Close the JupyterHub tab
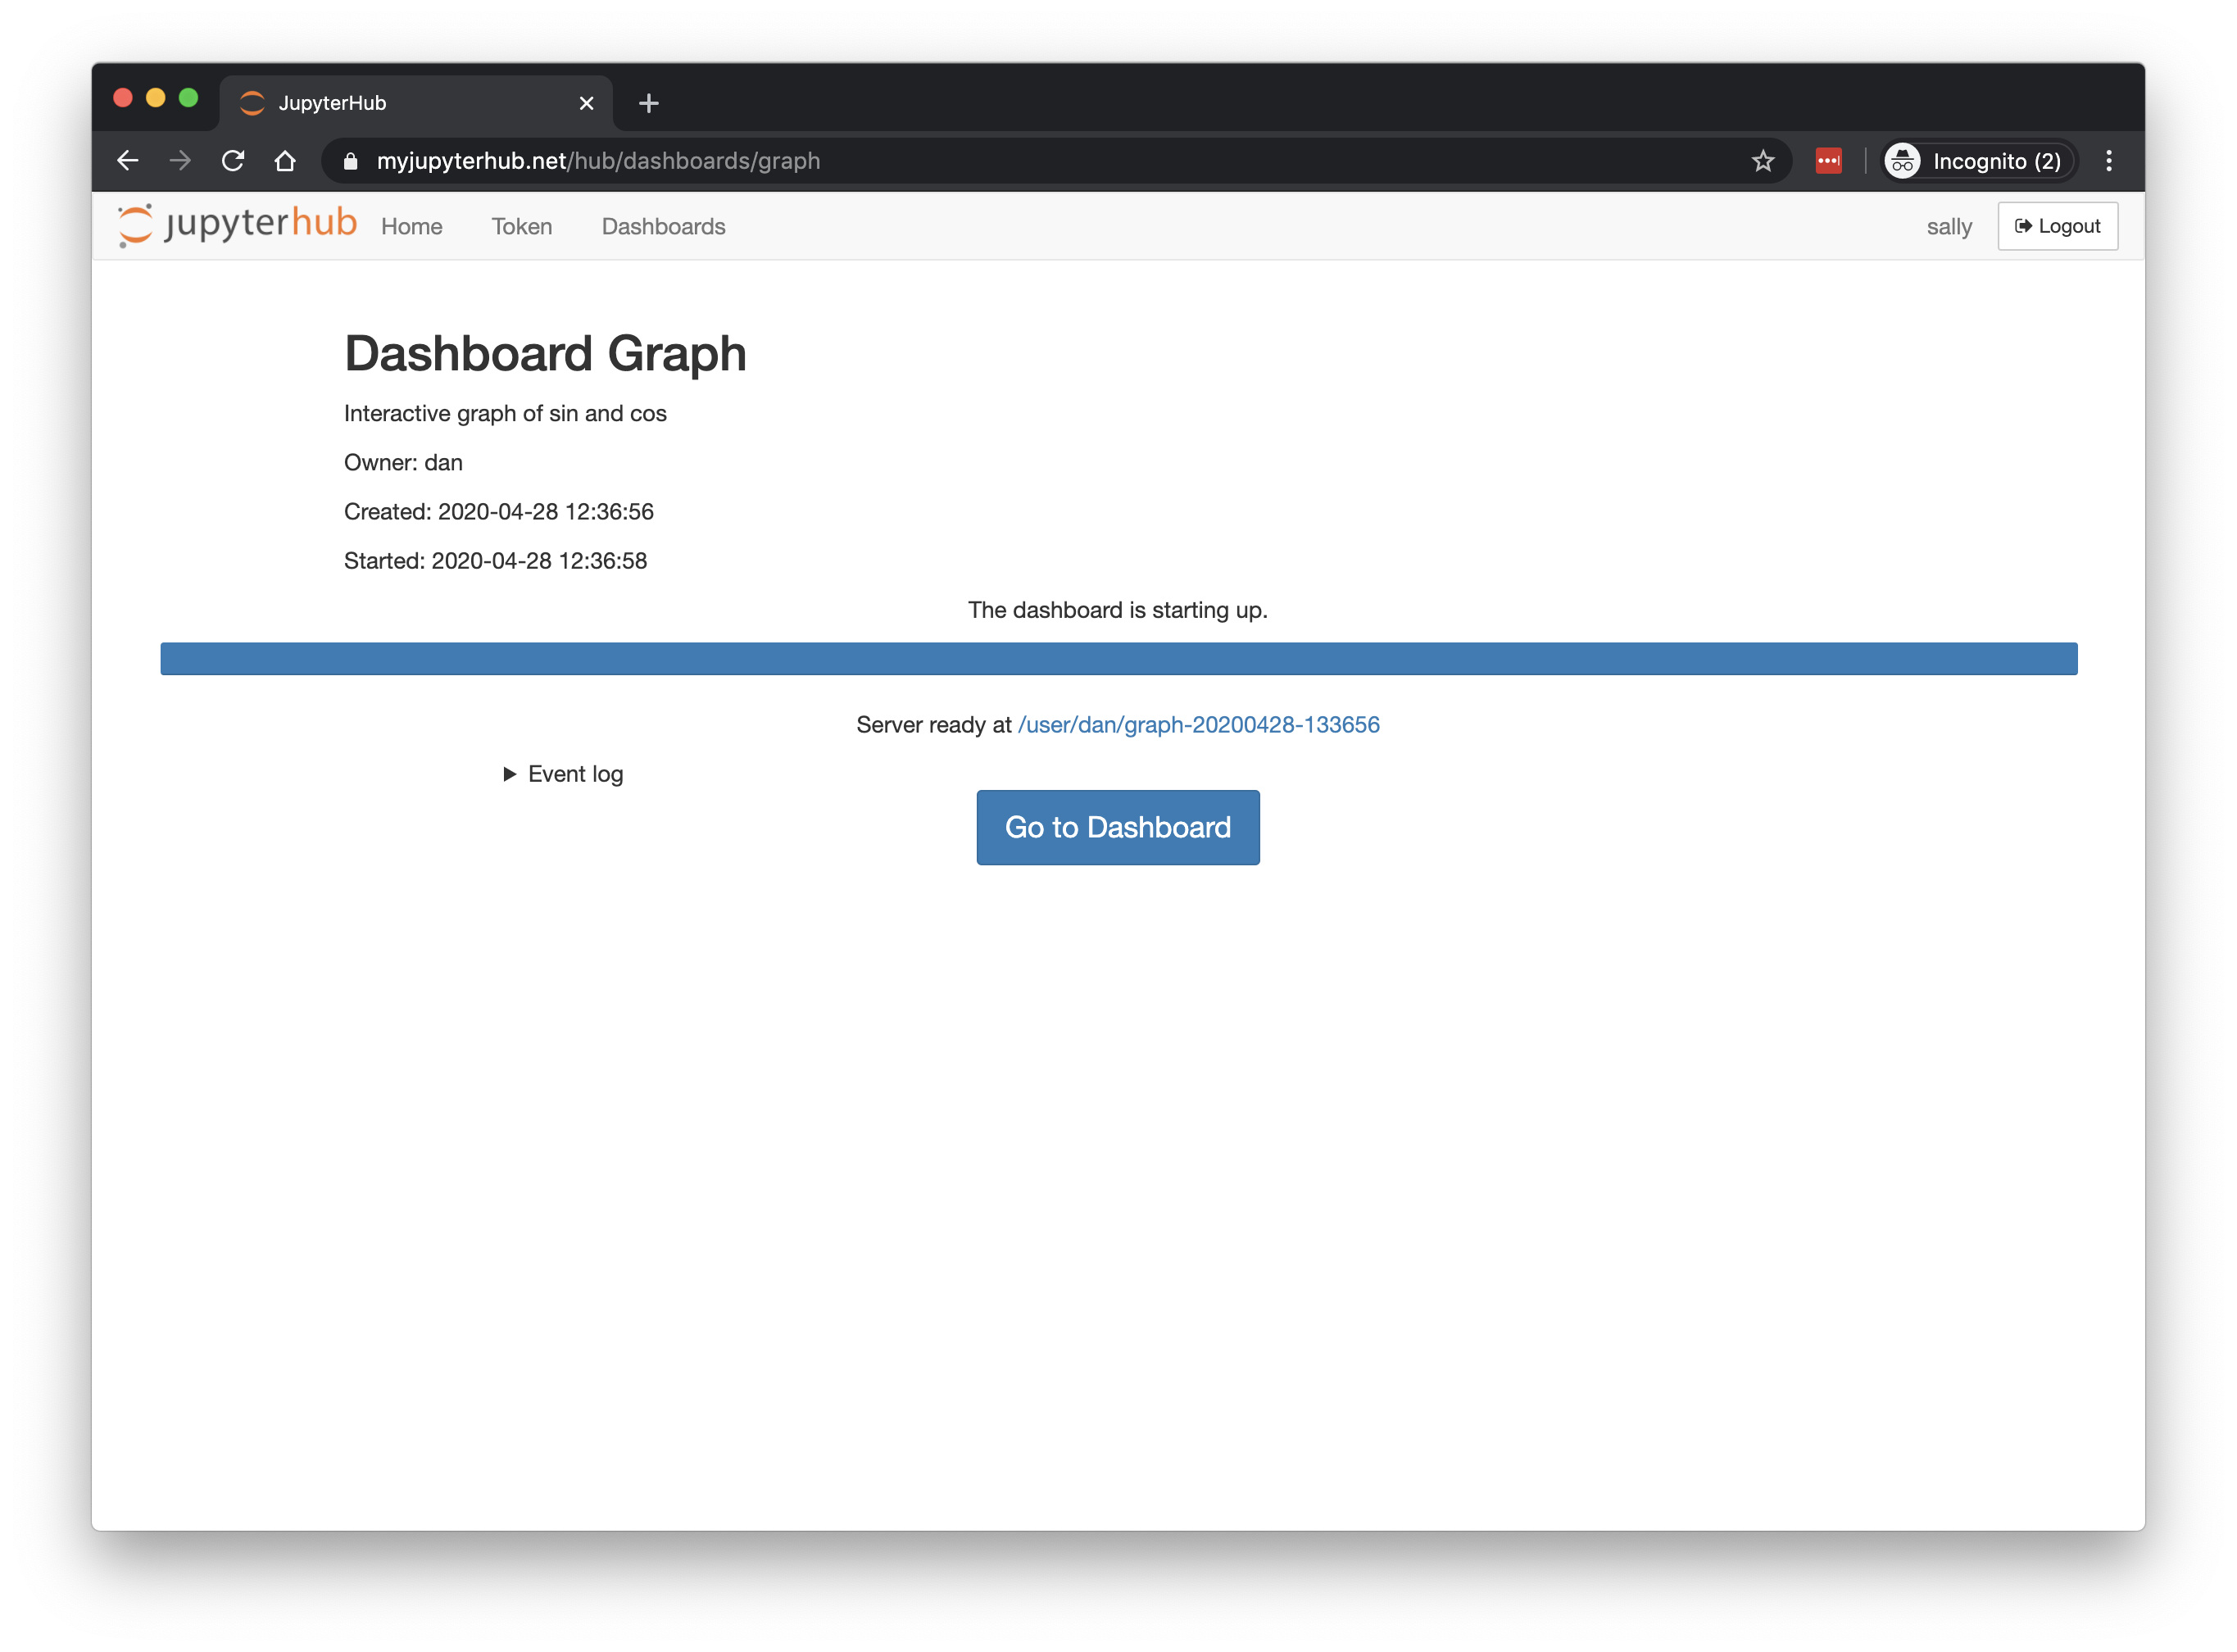The width and height of the screenshot is (2237, 1652). coord(587,103)
